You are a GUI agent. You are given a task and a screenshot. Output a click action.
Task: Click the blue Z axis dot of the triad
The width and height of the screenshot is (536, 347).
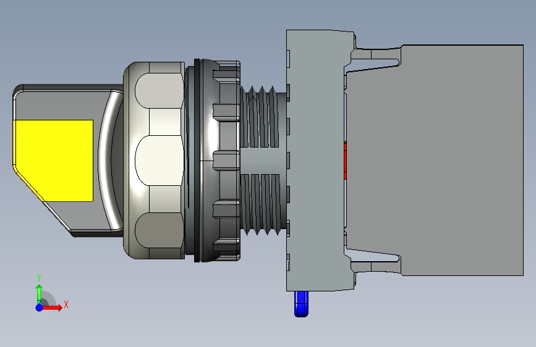[40, 307]
